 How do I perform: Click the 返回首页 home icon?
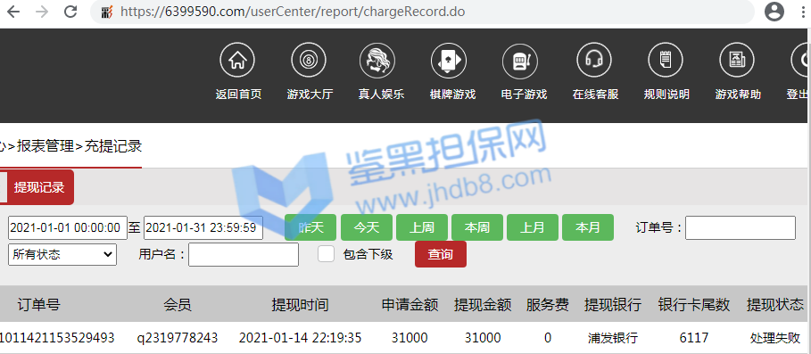(x=237, y=61)
